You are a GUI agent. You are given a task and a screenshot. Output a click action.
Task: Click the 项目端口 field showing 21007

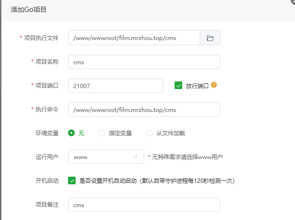(x=115, y=86)
